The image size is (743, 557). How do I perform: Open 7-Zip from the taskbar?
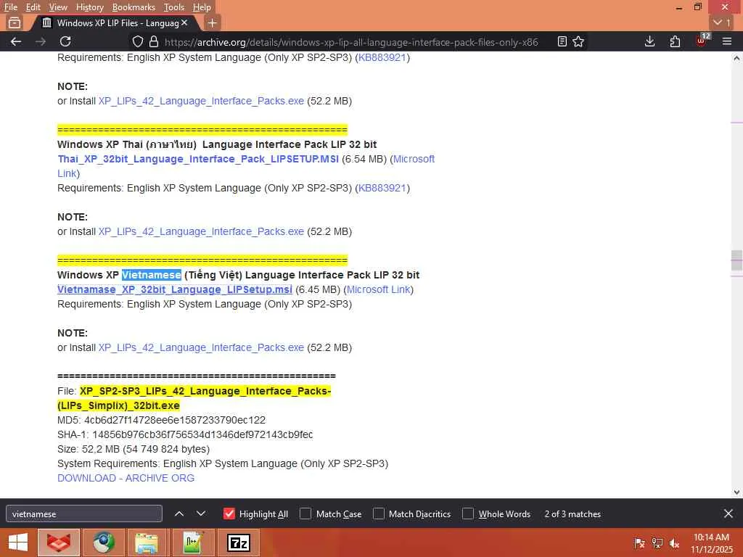[238, 542]
